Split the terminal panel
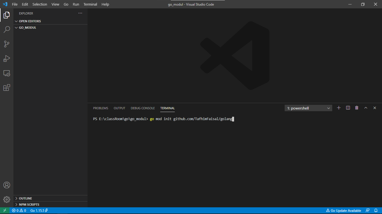Screen dimensions: 382x214 pyautogui.click(x=348, y=108)
